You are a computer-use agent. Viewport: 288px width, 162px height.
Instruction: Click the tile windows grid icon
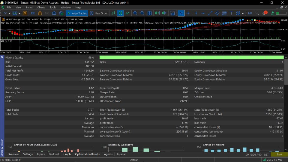(x=150, y=13)
